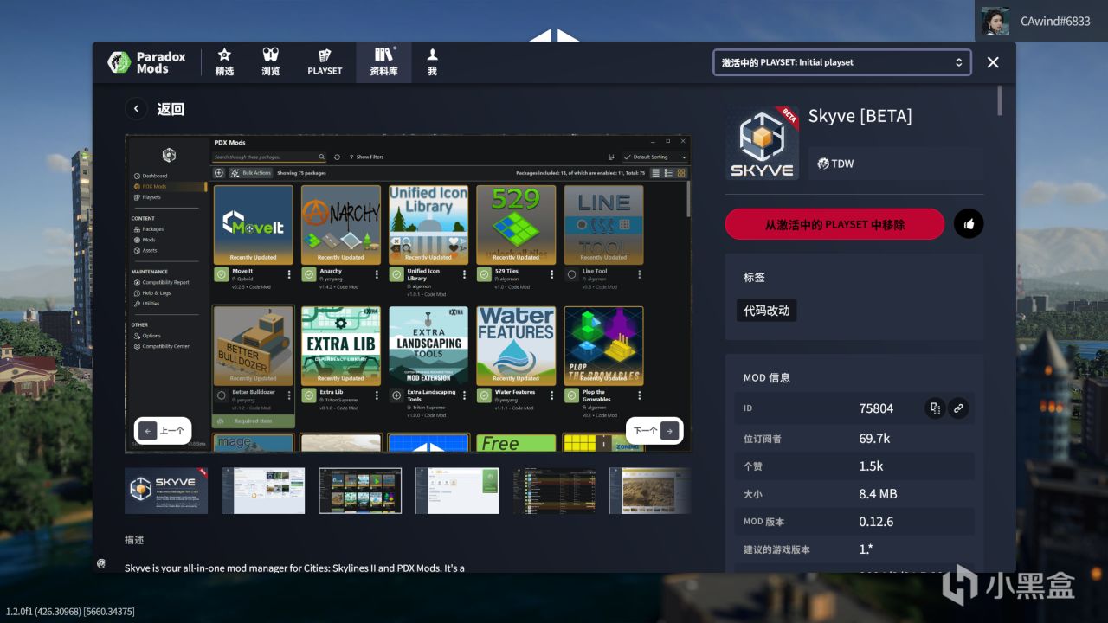Click the MOD 信息 heading

click(x=766, y=377)
